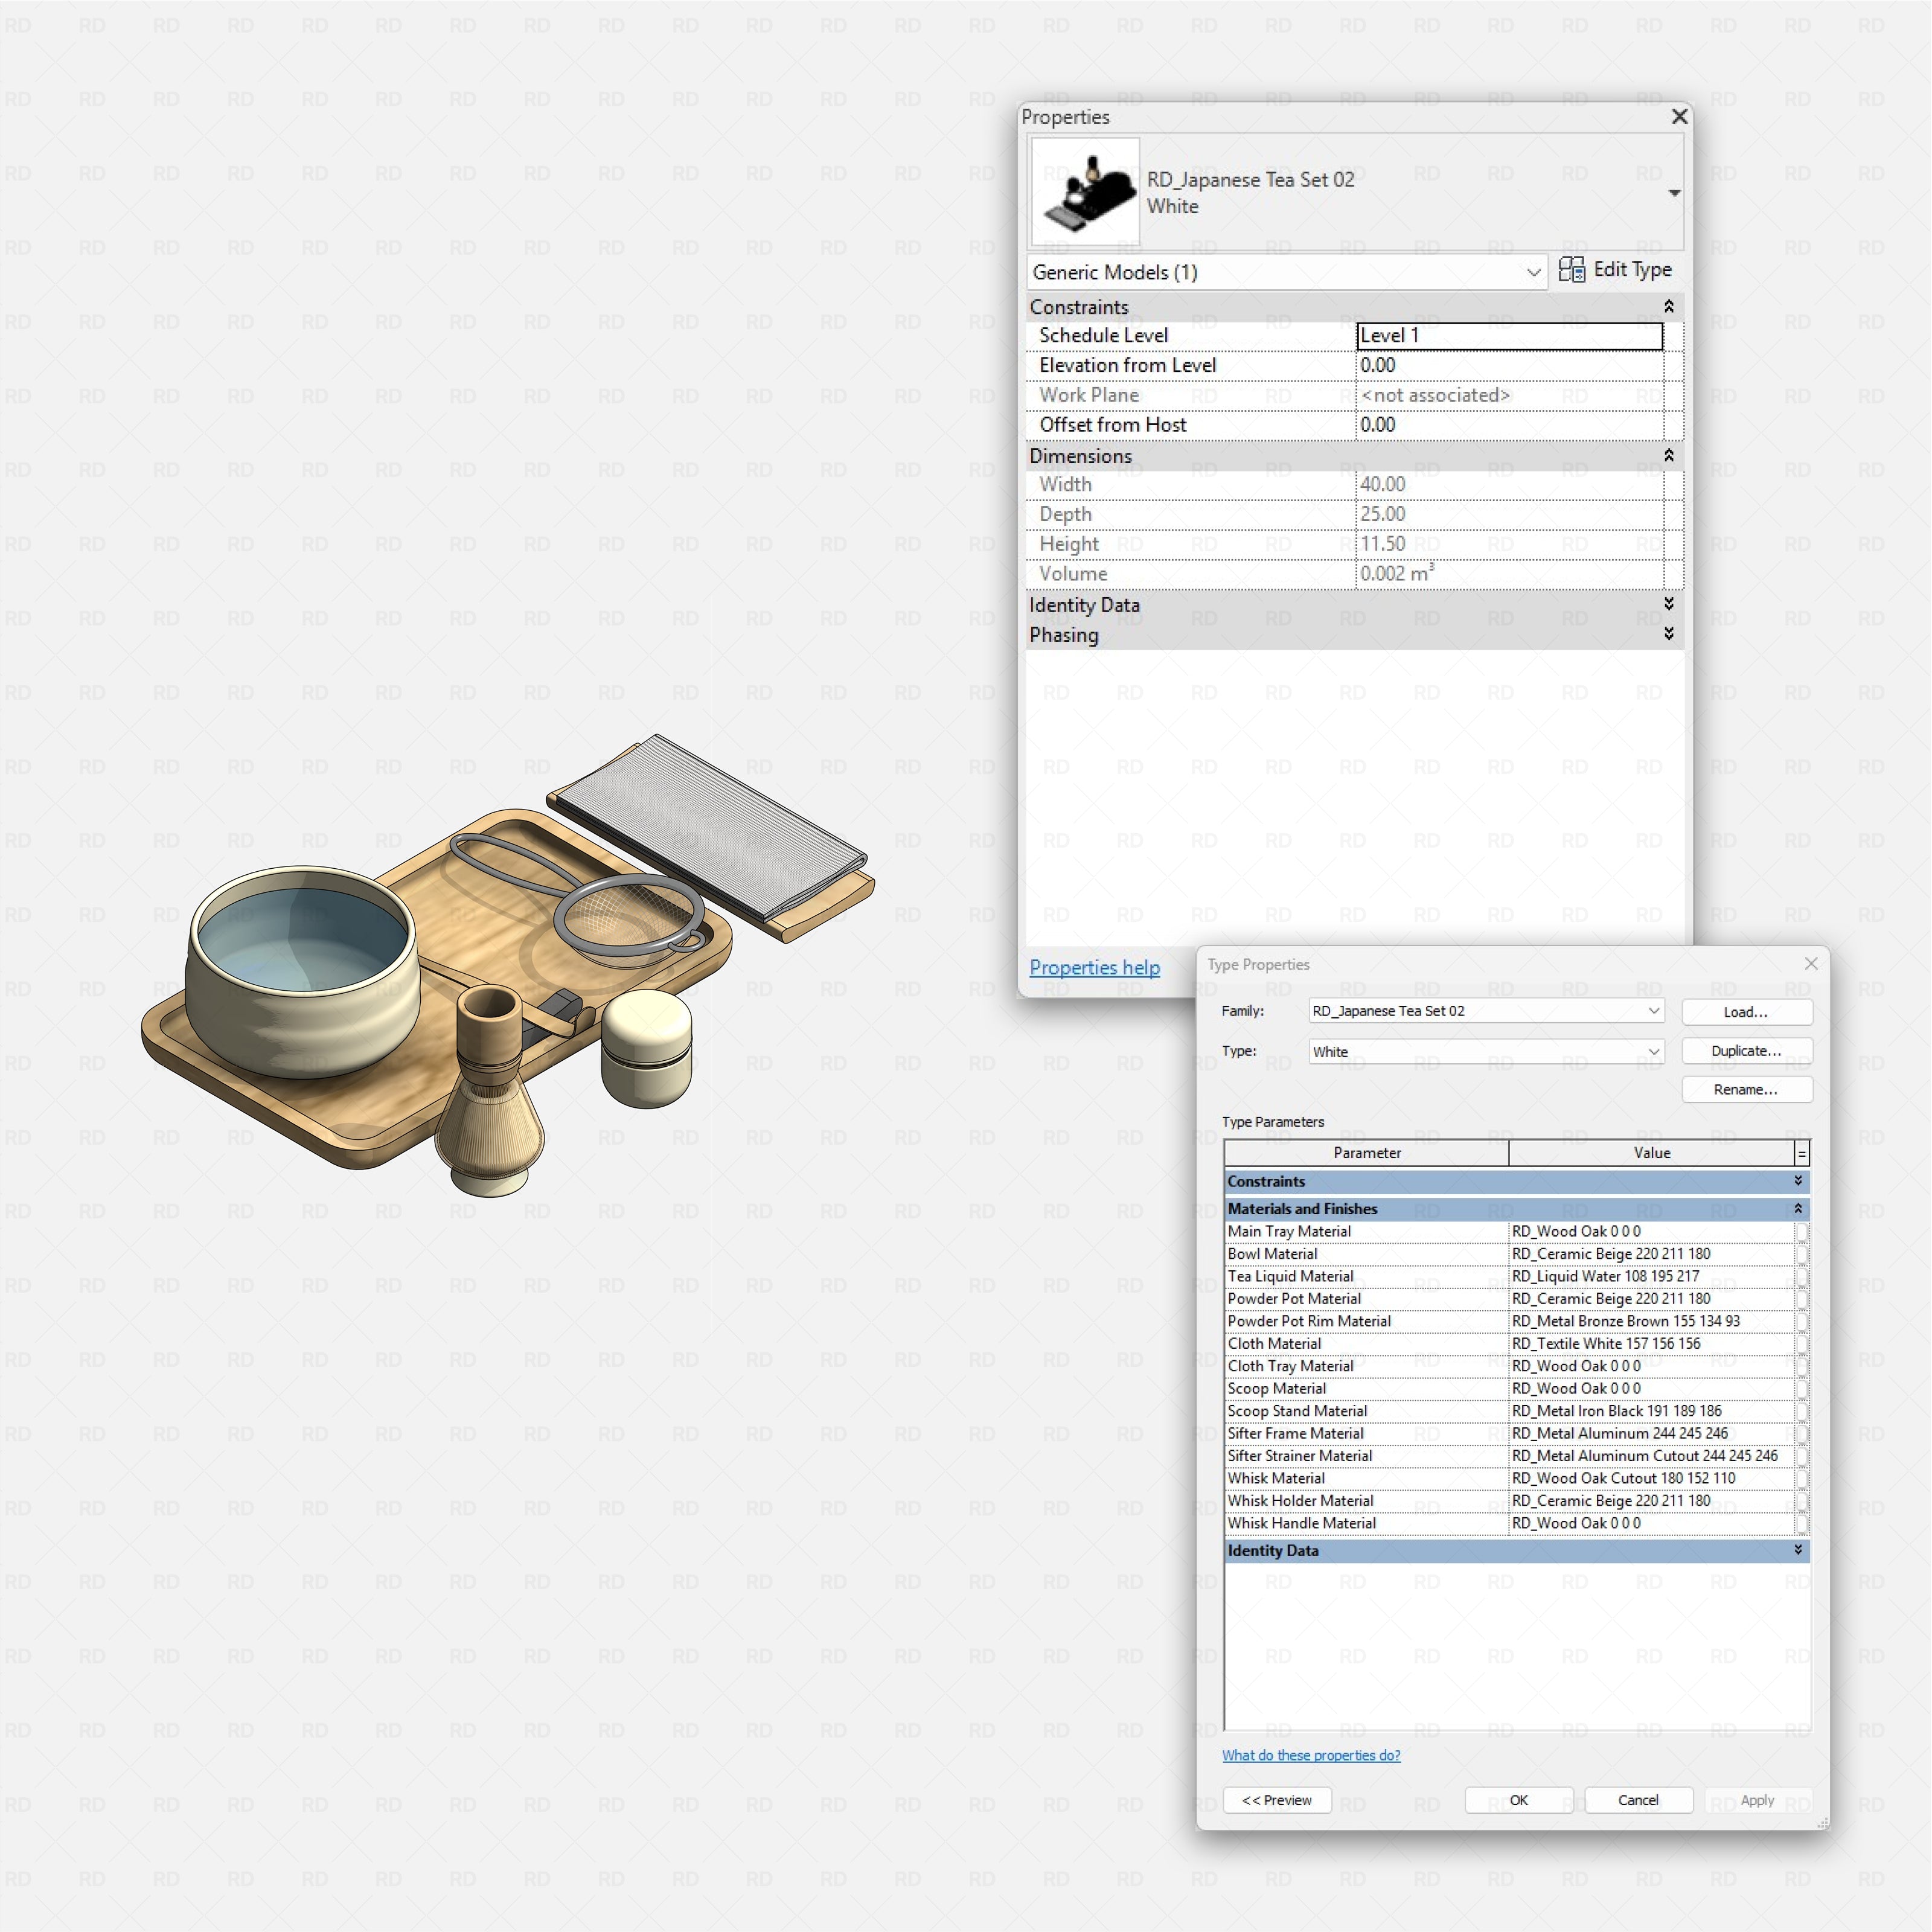Collapse the Constraints section in Properties panel
1932x1932 pixels.
(x=1668, y=306)
